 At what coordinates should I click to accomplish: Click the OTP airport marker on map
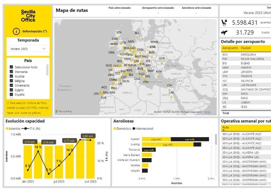(162, 63)
